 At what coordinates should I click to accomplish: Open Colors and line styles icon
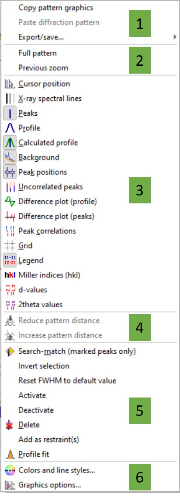click(x=10, y=470)
